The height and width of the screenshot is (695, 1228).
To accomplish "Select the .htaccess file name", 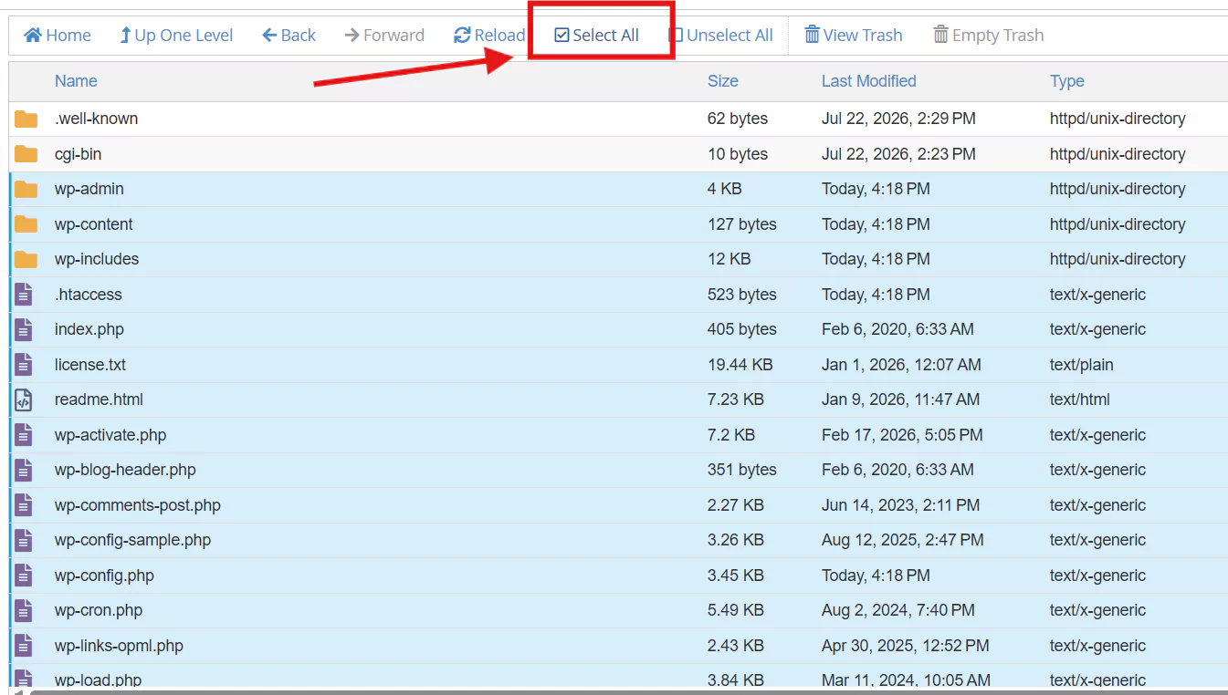I will tap(88, 295).
